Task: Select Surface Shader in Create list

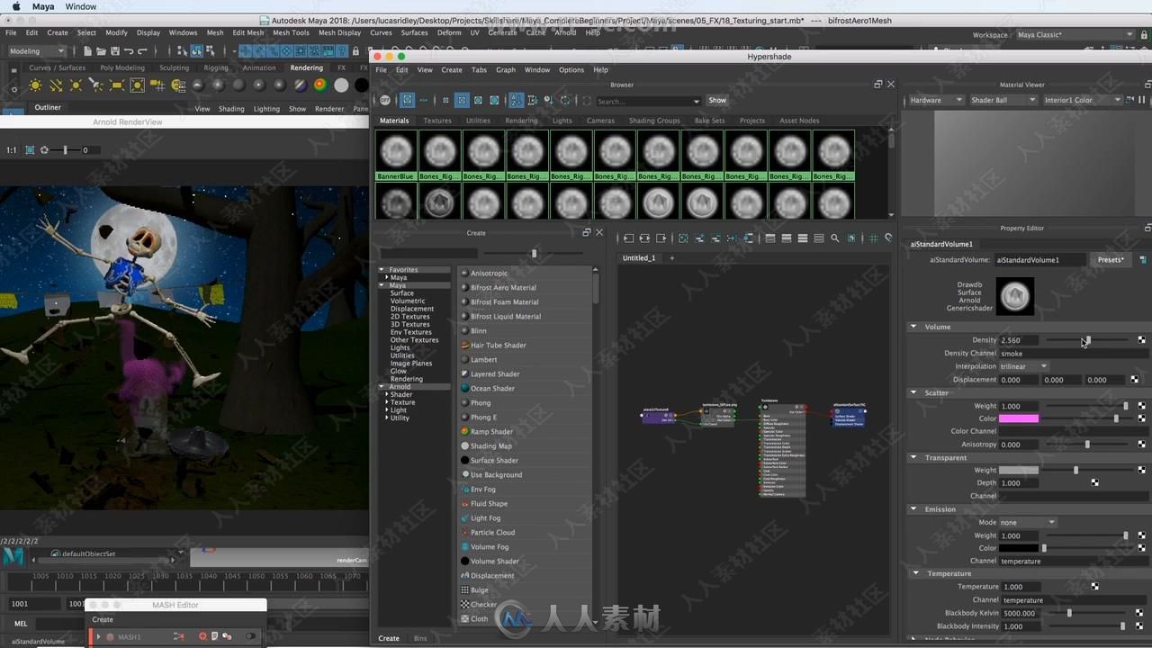Action: tap(494, 460)
